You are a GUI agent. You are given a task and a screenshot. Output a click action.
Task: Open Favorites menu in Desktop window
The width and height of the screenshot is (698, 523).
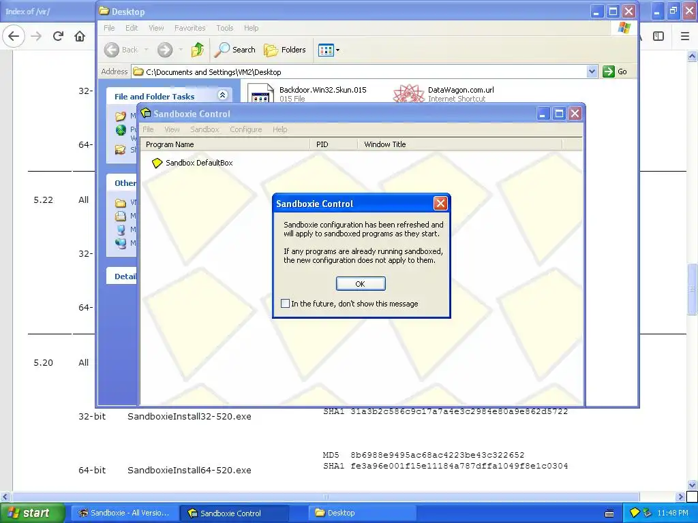pos(190,28)
